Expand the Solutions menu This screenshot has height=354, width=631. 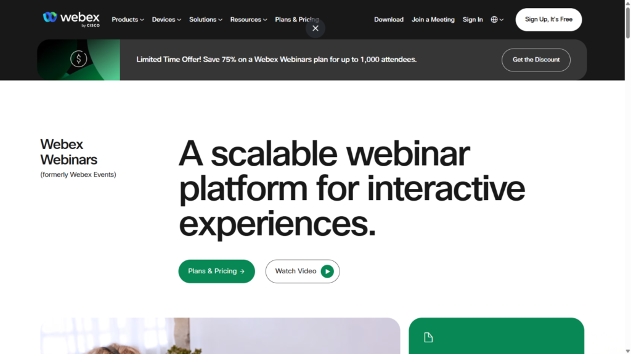click(x=206, y=19)
